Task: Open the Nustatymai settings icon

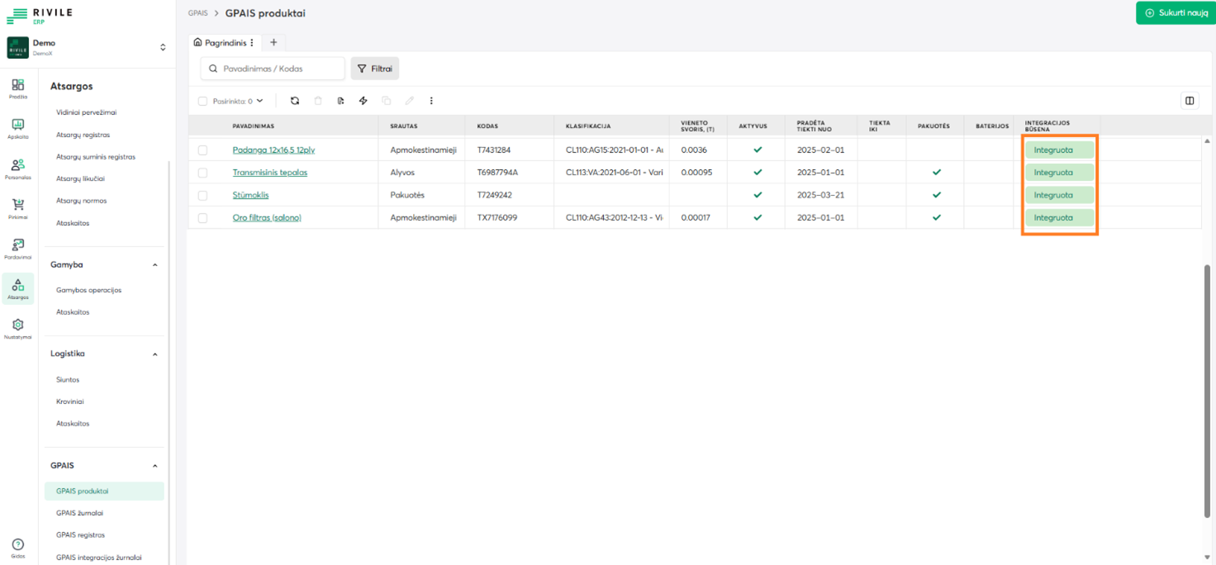Action: click(18, 326)
